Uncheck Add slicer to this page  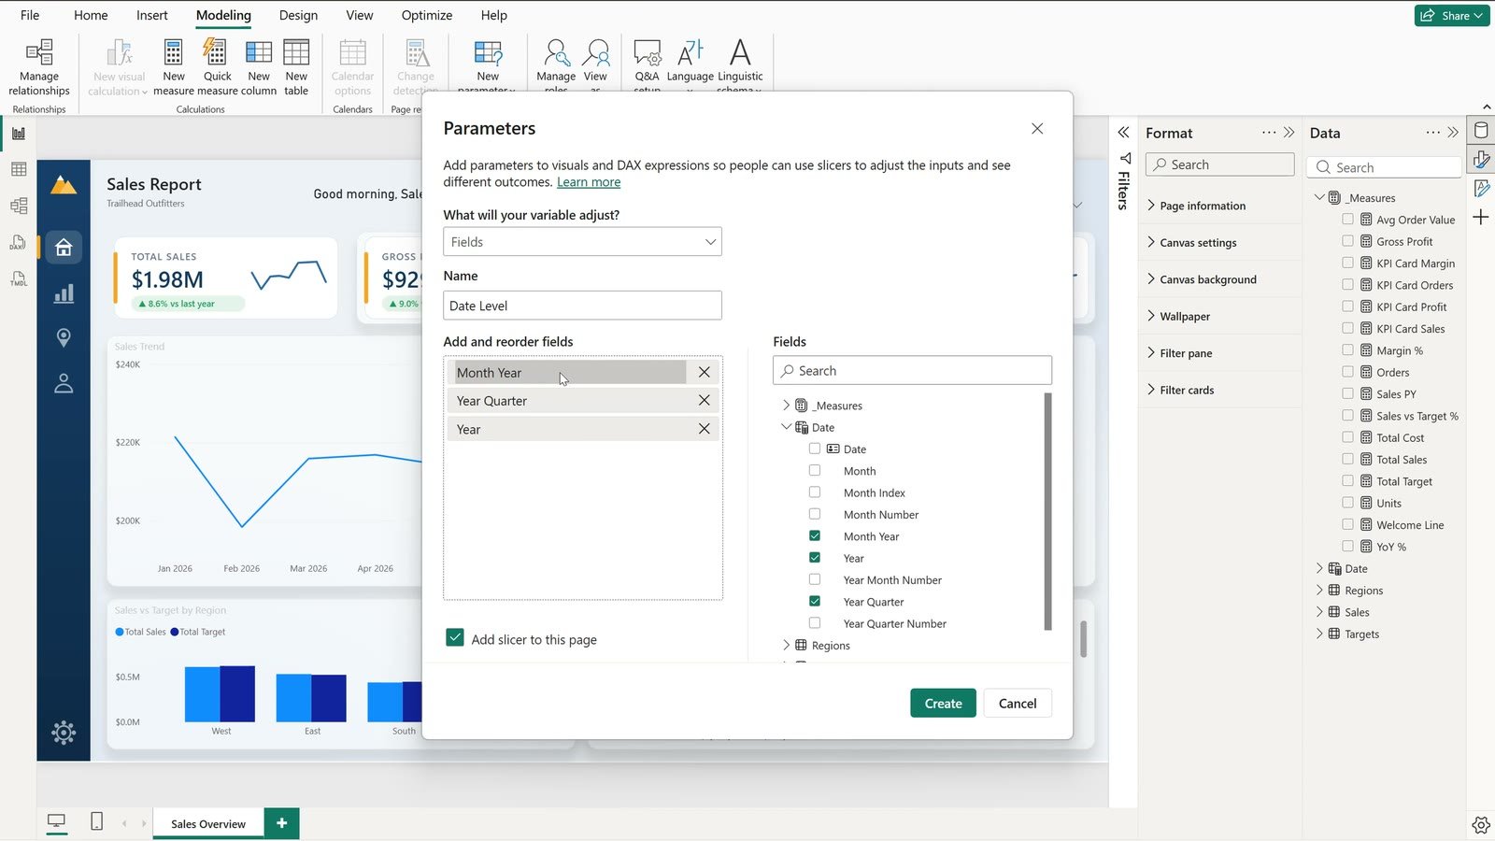(x=455, y=638)
